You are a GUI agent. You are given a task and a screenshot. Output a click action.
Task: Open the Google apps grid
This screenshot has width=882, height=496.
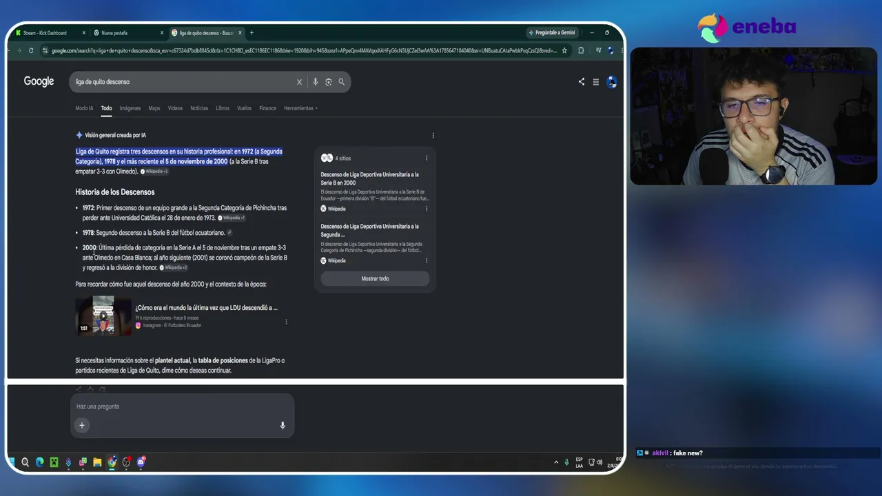(x=596, y=82)
